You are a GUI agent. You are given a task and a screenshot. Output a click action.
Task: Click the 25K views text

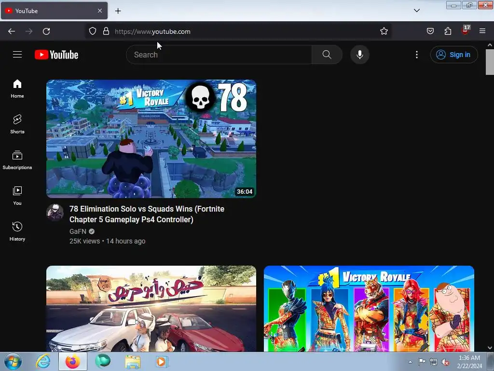[85, 241]
